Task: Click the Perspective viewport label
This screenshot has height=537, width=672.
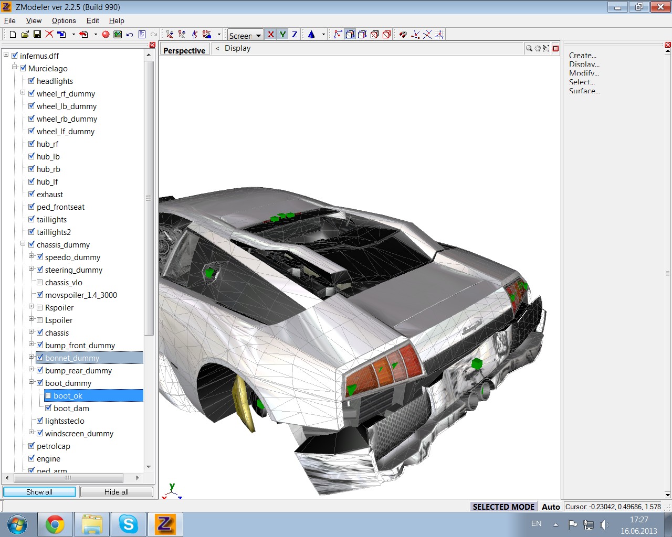Action: [x=184, y=50]
